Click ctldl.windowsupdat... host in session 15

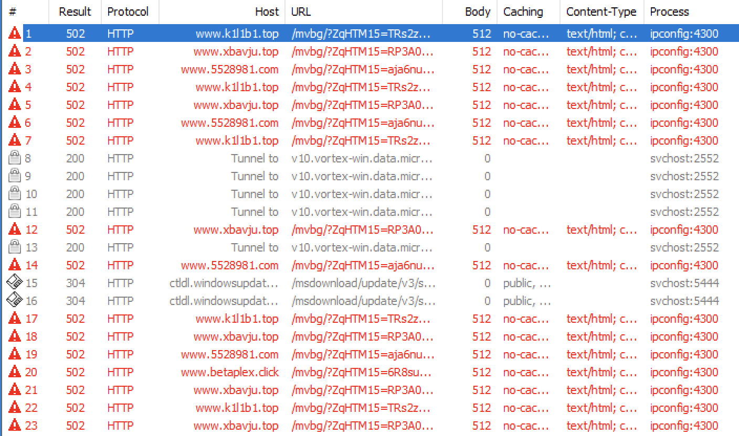[x=224, y=283]
